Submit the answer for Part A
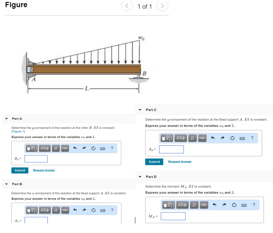The width and height of the screenshot is (273, 233). click(x=20, y=170)
